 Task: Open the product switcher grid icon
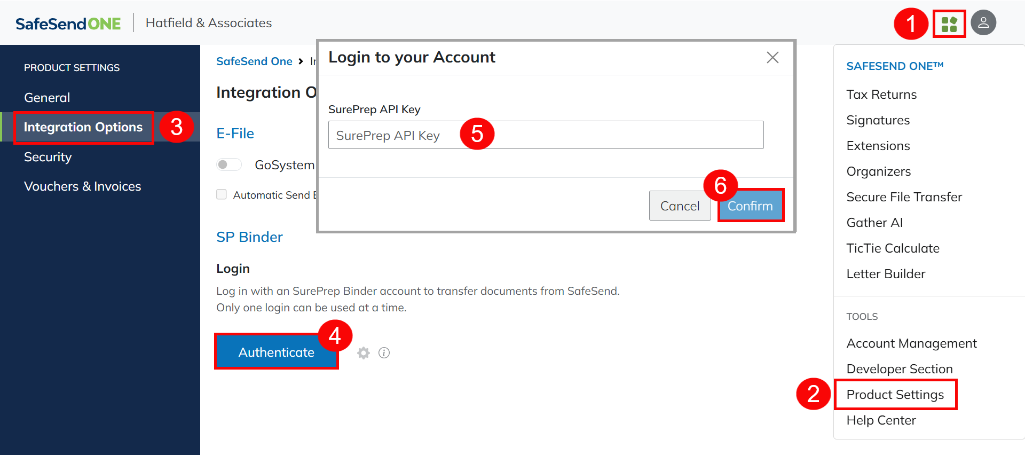pos(949,24)
